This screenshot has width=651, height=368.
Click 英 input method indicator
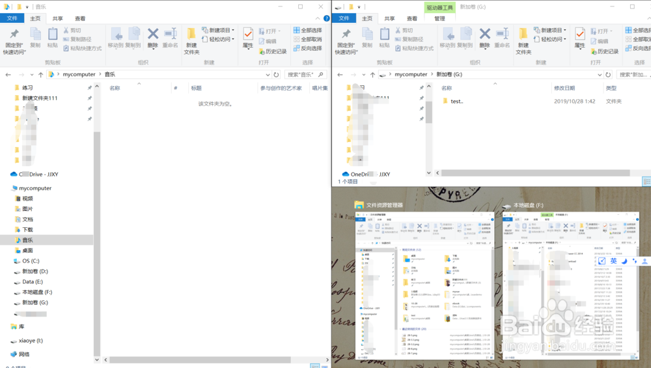pos(613,261)
